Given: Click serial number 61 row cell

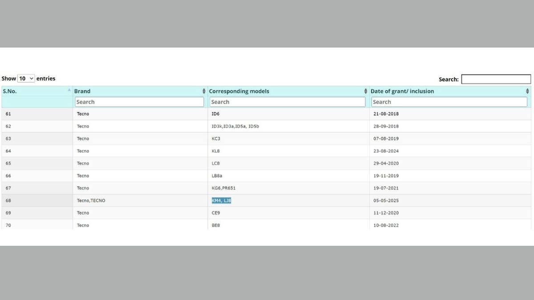Looking at the screenshot, I should [8, 114].
